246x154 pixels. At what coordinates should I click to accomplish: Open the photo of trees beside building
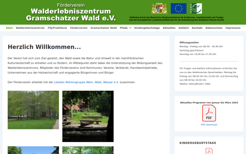(33, 110)
